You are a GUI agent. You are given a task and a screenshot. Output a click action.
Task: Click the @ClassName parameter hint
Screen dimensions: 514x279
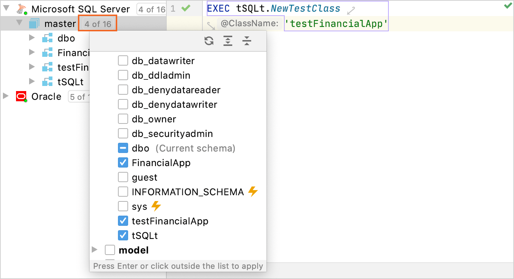[x=249, y=24]
